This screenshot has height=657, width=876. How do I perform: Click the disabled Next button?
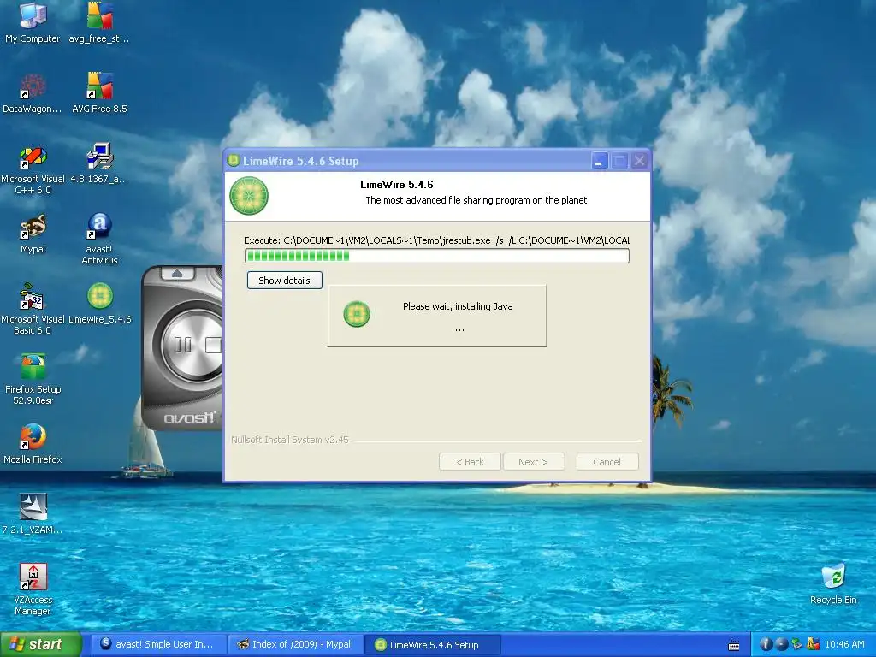pyautogui.click(x=534, y=462)
